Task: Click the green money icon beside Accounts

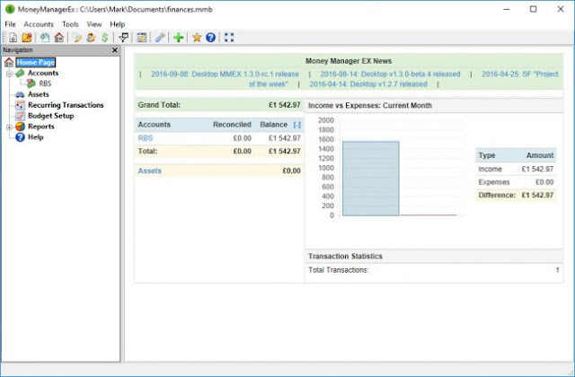Action: (x=20, y=73)
